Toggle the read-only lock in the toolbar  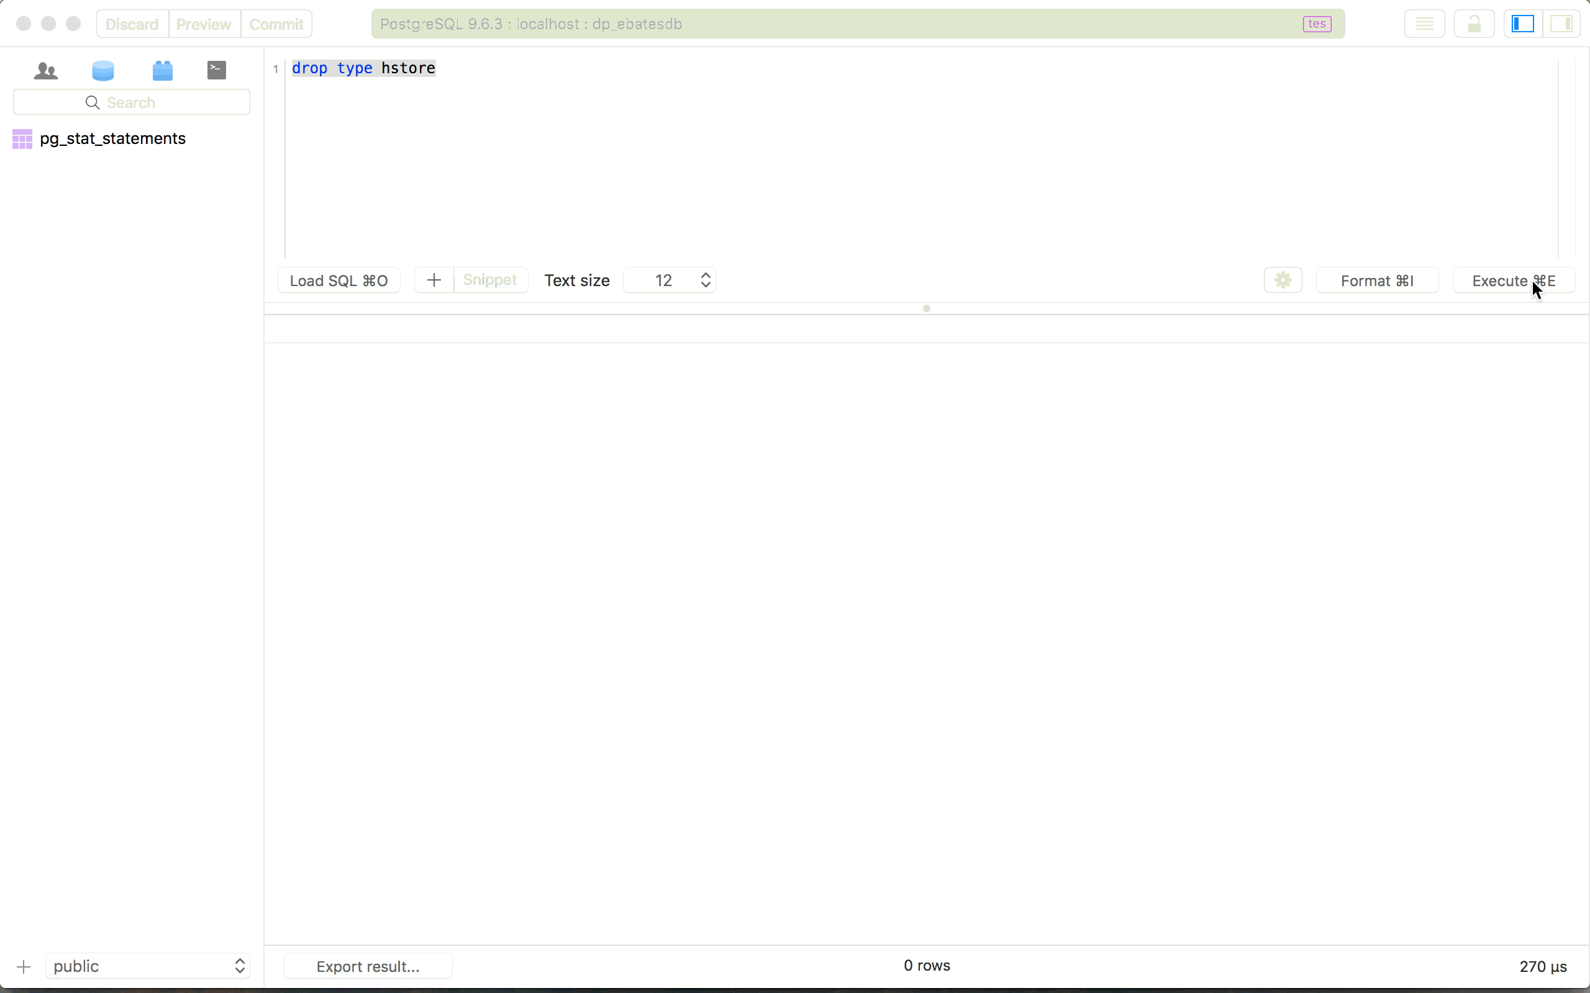[1474, 24]
